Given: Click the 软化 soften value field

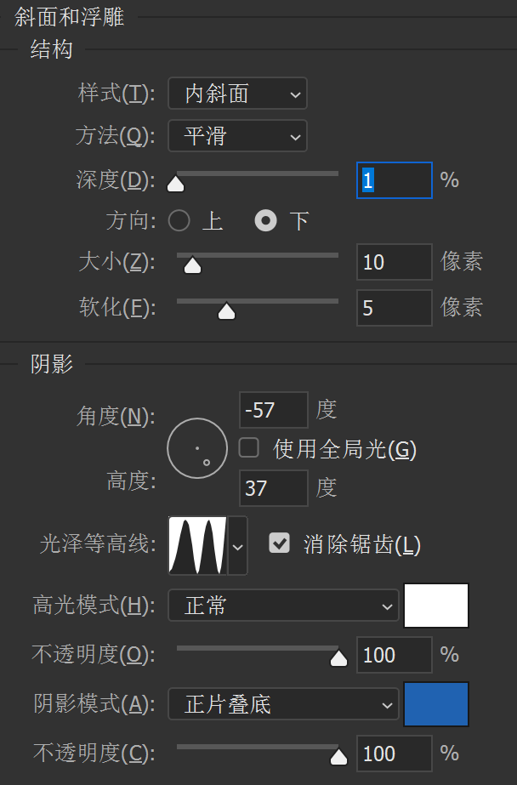Looking at the screenshot, I should [x=394, y=307].
